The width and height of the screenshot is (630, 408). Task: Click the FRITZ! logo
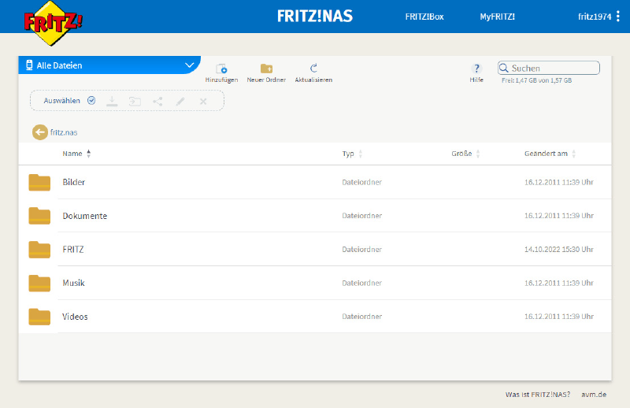click(x=53, y=23)
